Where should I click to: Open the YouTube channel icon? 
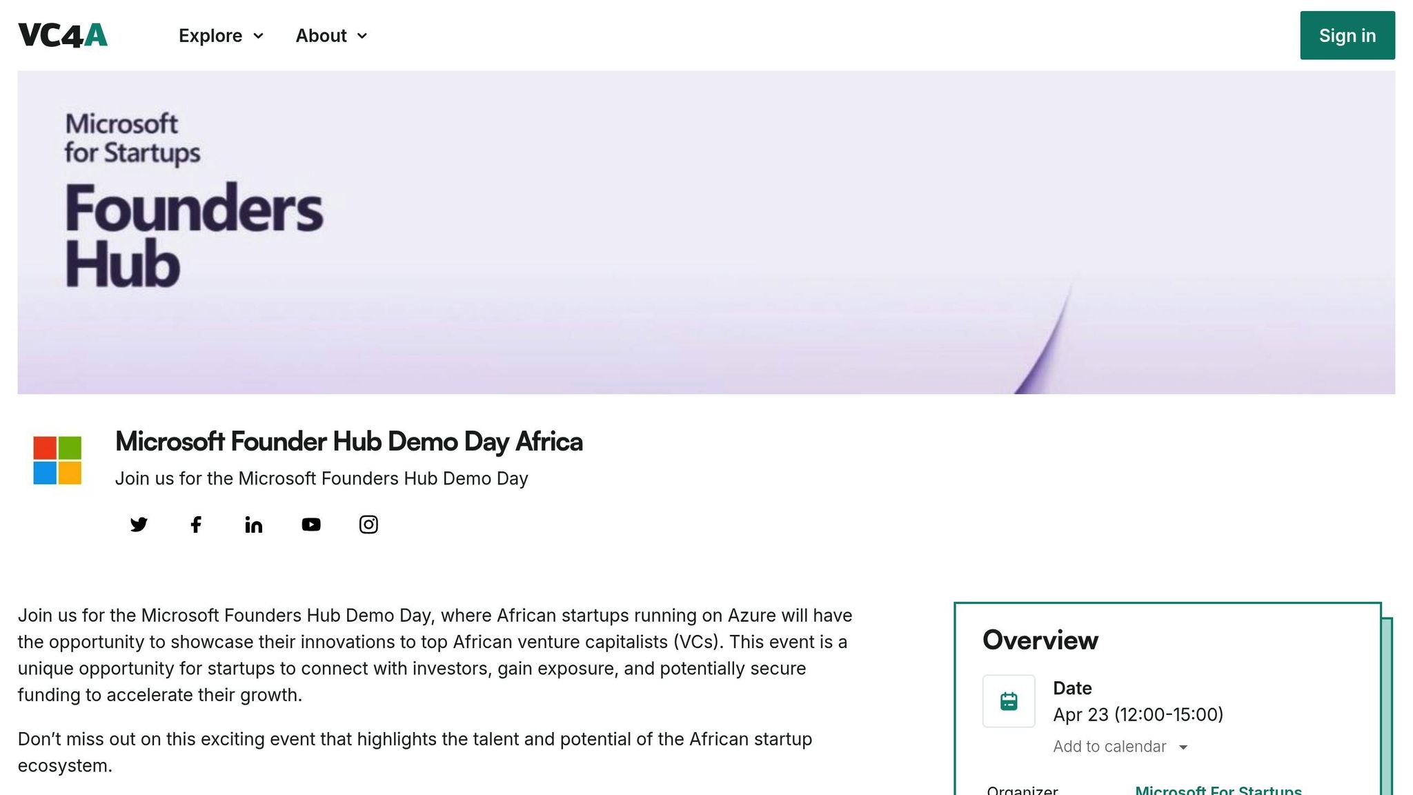click(x=311, y=524)
